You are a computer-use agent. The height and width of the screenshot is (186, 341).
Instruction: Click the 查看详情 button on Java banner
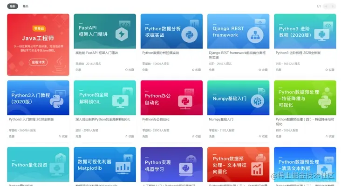(38, 62)
